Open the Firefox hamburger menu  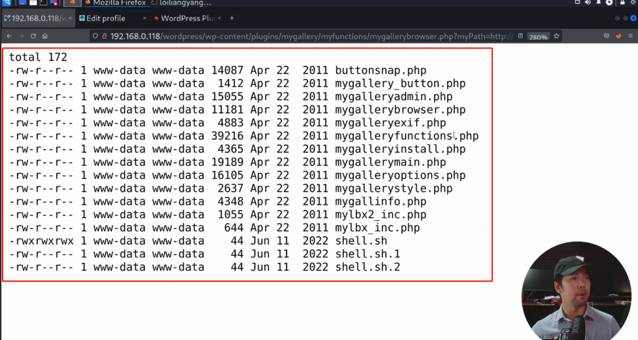631,36
